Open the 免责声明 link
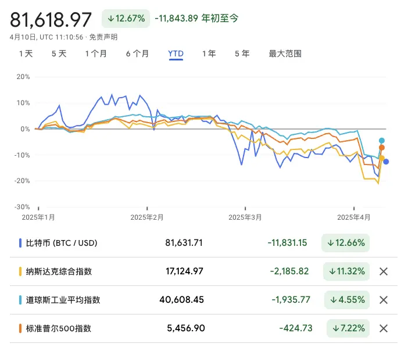The image size is (408, 347). 103,37
